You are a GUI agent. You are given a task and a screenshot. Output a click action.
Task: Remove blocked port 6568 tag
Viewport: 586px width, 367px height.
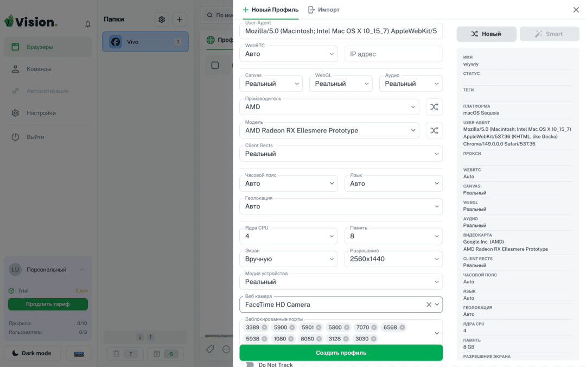pyautogui.click(x=402, y=327)
